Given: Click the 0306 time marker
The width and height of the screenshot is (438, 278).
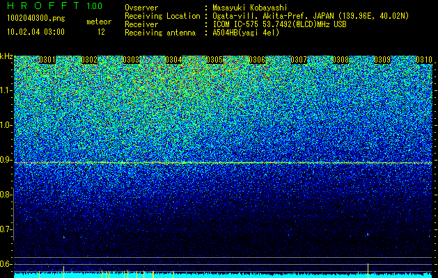Looking at the screenshot, I should [257, 60].
